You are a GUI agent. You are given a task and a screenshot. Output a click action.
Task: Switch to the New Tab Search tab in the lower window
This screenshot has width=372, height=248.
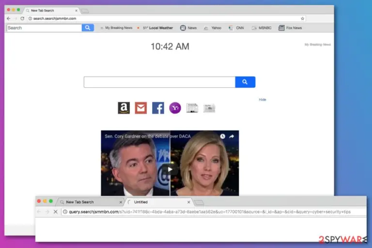pos(90,202)
